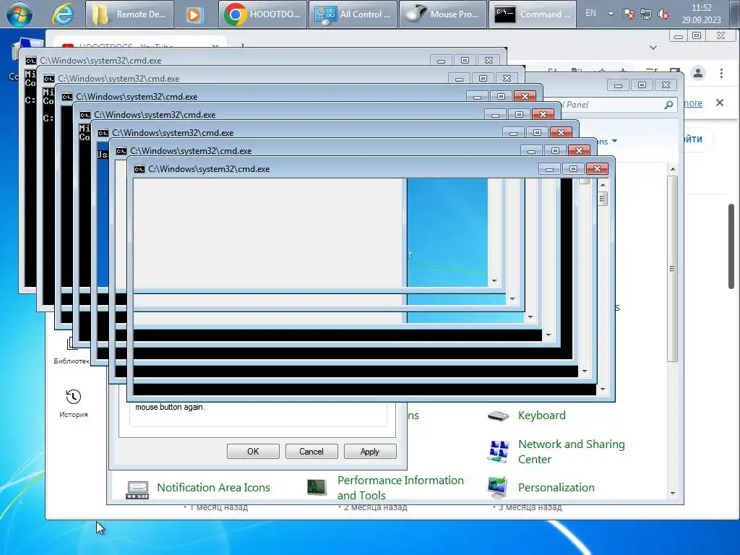
Task: Click the Control Panel scrollbar up arrow
Action: [x=673, y=169]
